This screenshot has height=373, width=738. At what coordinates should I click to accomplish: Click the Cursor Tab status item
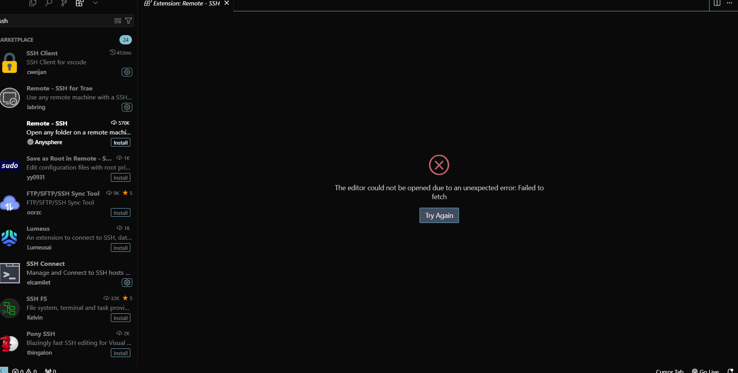coord(670,371)
